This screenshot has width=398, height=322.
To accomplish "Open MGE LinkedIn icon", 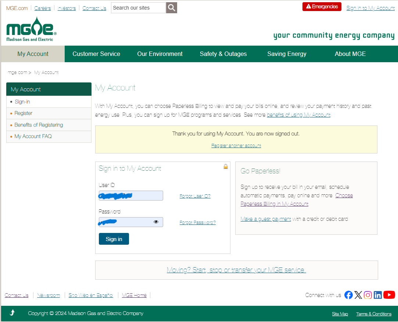I will click(378, 295).
